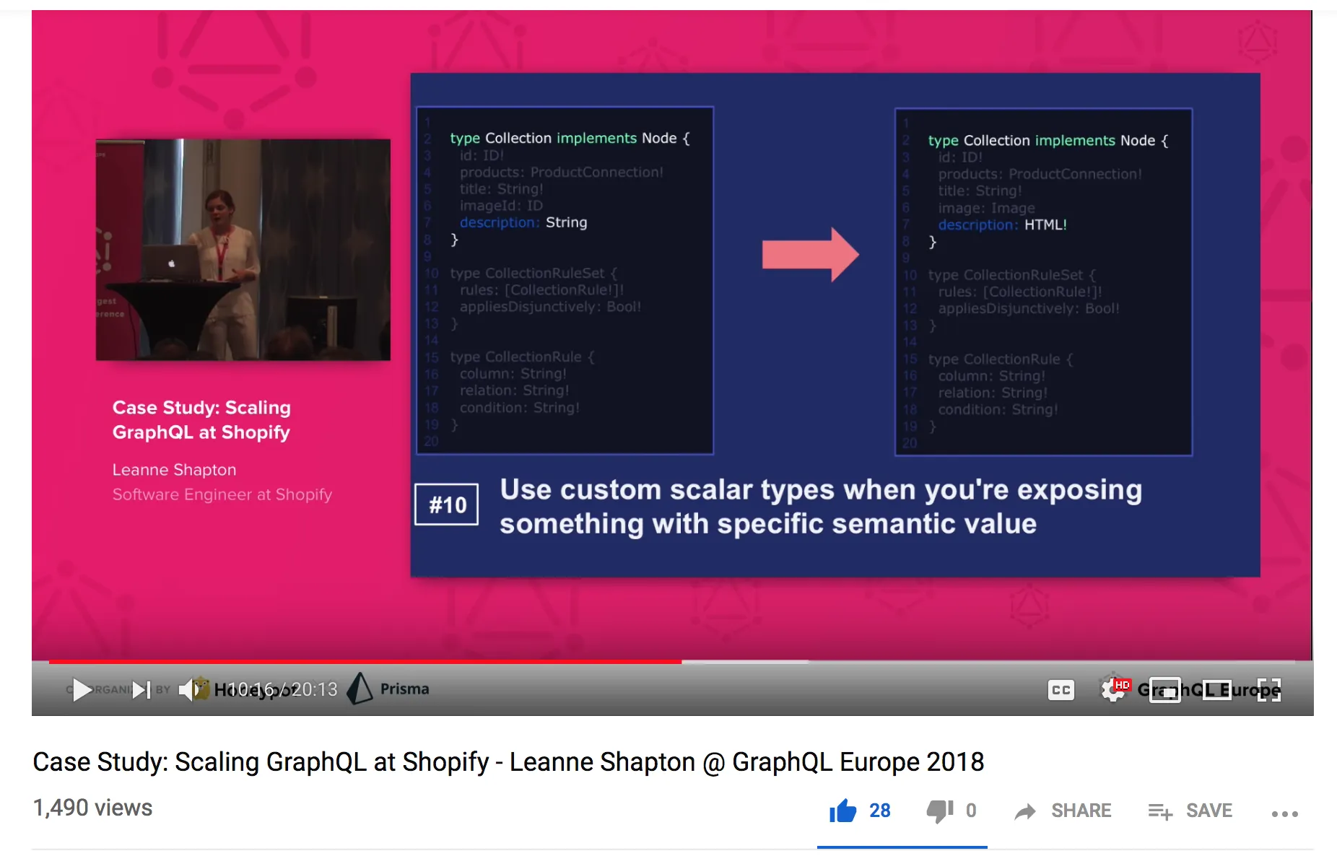Click the slide area with #10 tip
The height and width of the screenshot is (856, 1337).
(835, 325)
